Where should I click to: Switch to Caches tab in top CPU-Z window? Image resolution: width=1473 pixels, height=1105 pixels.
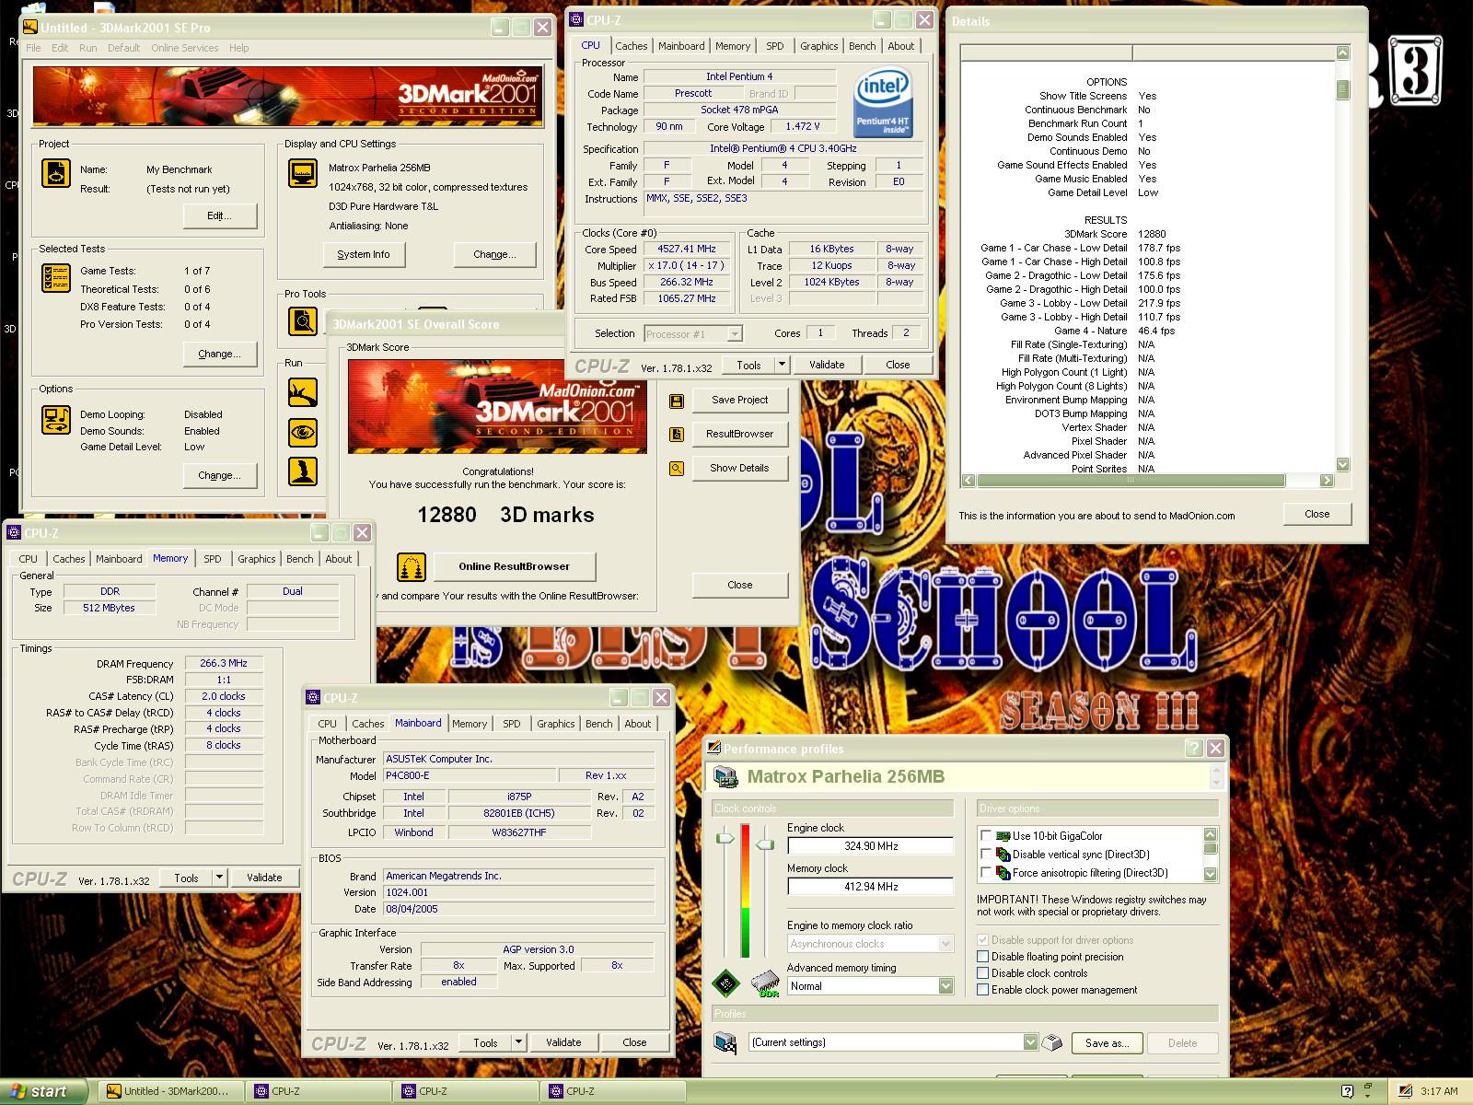point(632,46)
